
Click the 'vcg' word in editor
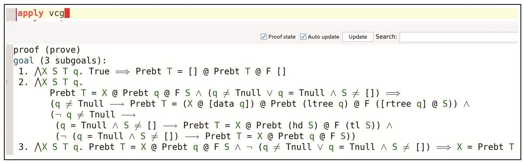click(56, 14)
